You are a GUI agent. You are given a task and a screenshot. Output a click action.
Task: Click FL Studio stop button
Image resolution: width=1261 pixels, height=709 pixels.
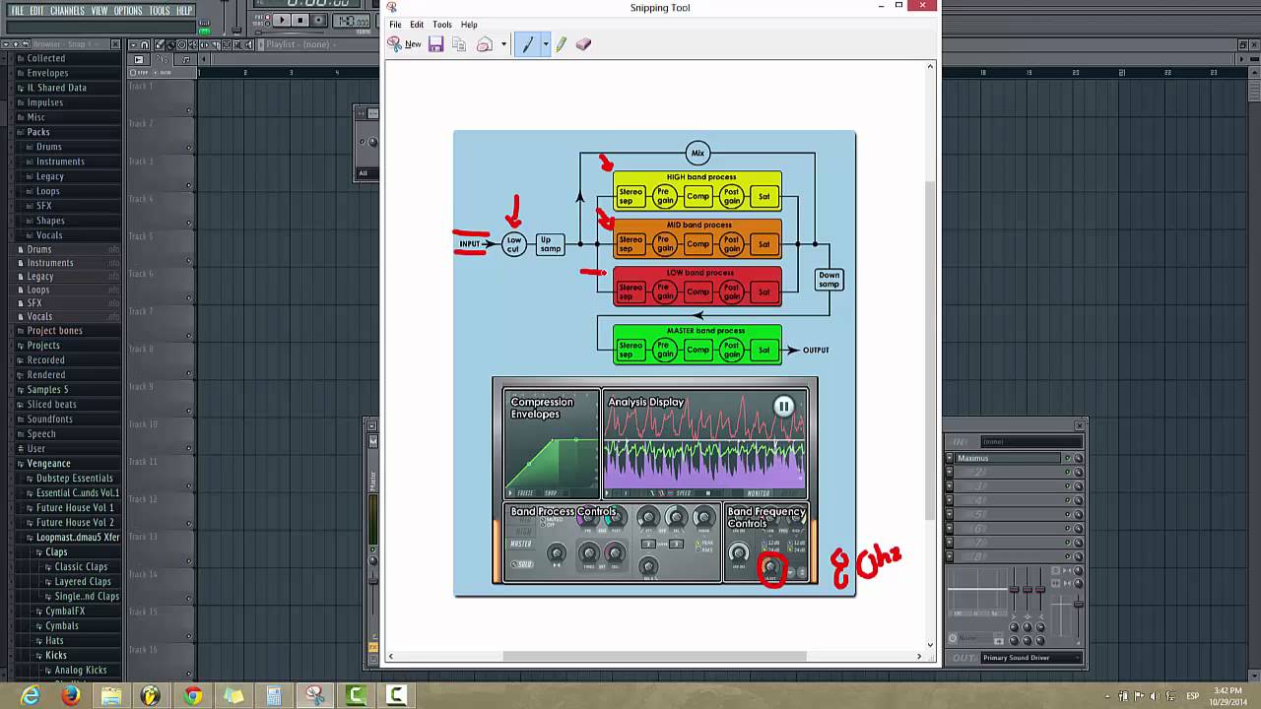tap(300, 20)
